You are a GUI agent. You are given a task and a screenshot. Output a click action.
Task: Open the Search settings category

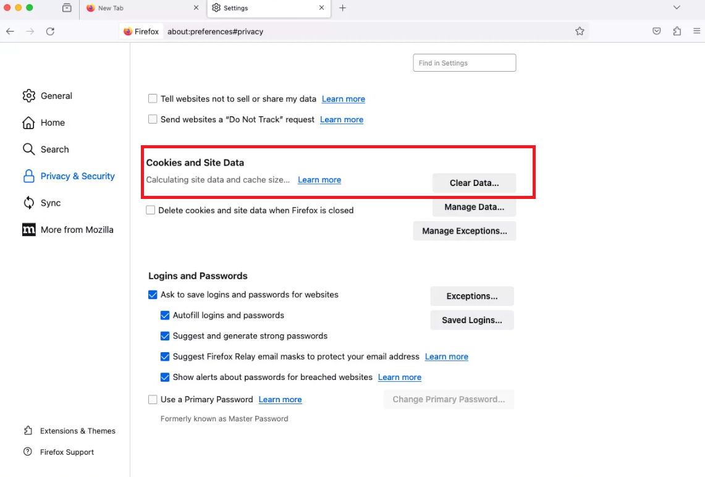point(46,150)
